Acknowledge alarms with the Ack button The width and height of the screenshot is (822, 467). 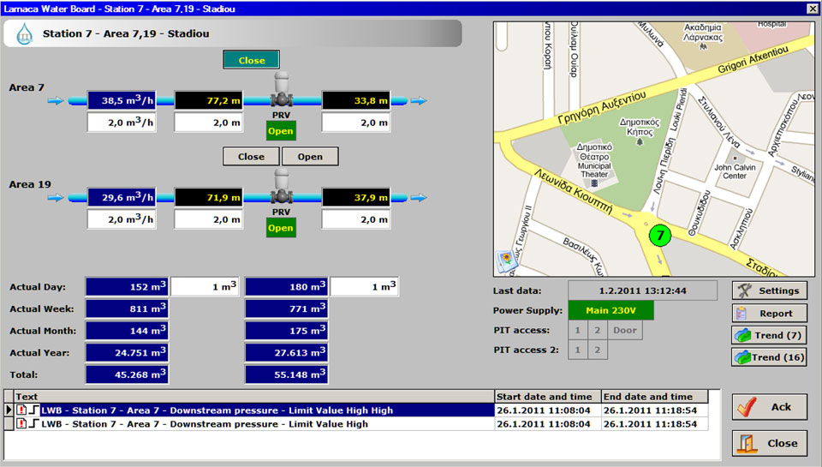769,407
